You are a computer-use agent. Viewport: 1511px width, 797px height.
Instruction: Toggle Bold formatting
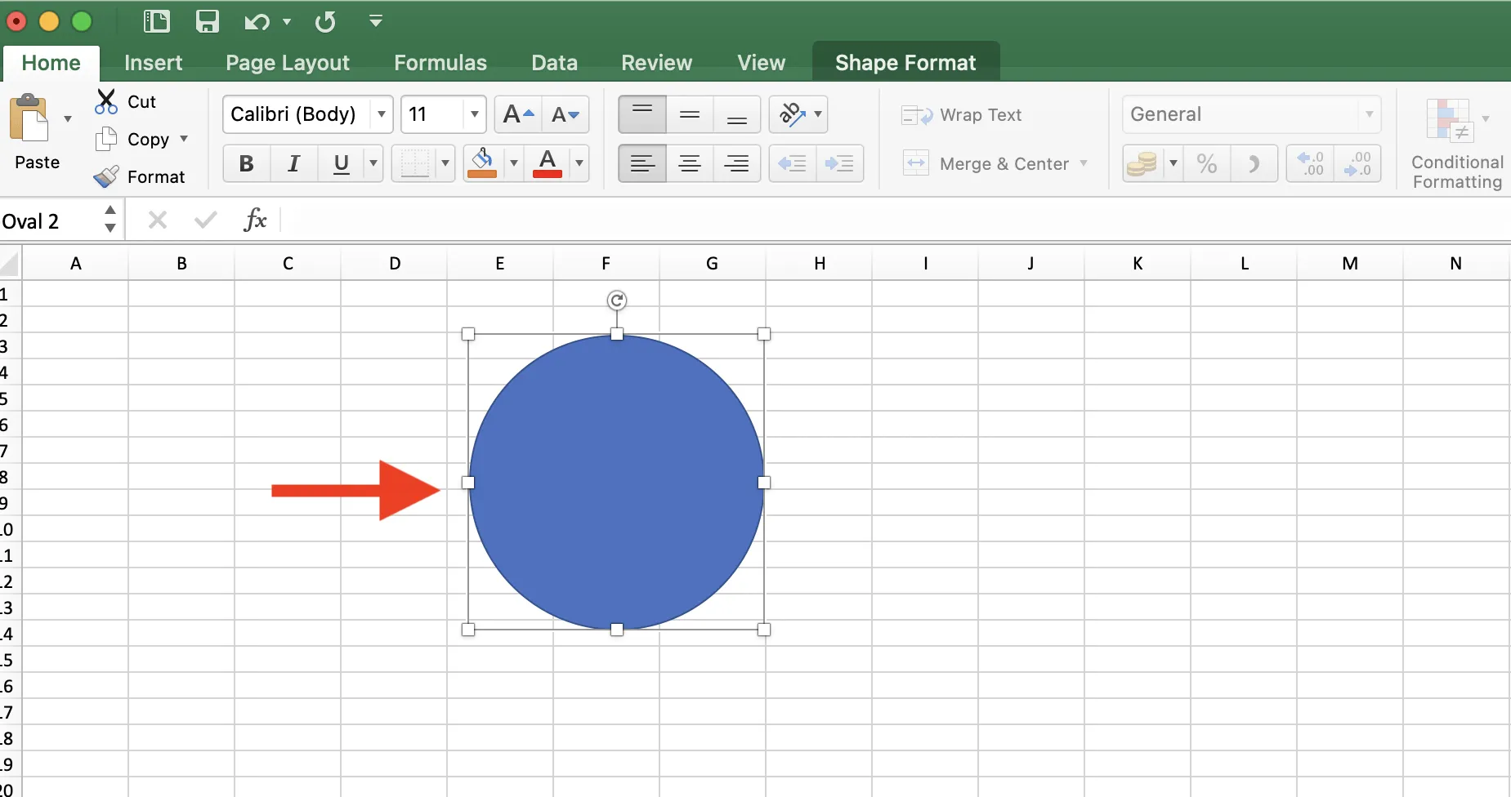click(246, 163)
